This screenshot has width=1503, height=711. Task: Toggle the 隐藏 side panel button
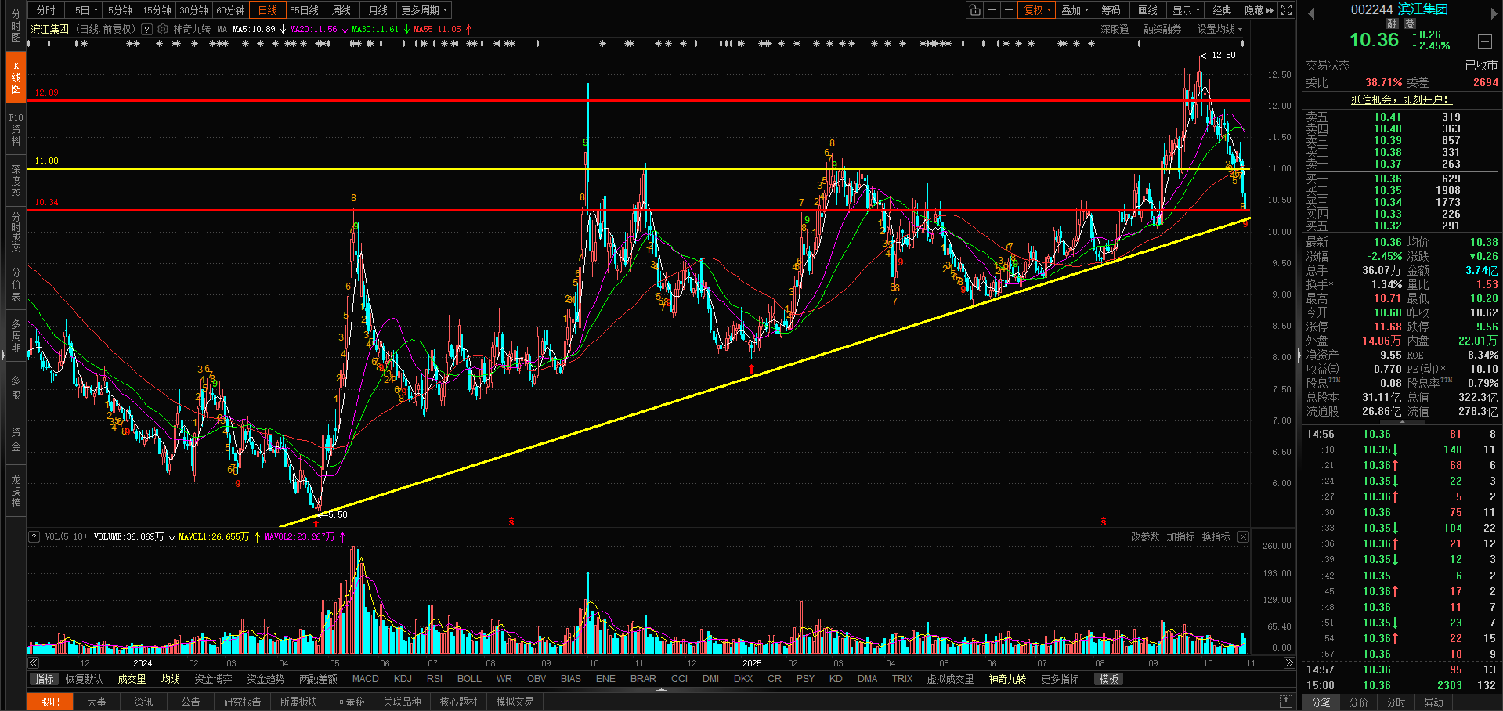pos(1259,10)
